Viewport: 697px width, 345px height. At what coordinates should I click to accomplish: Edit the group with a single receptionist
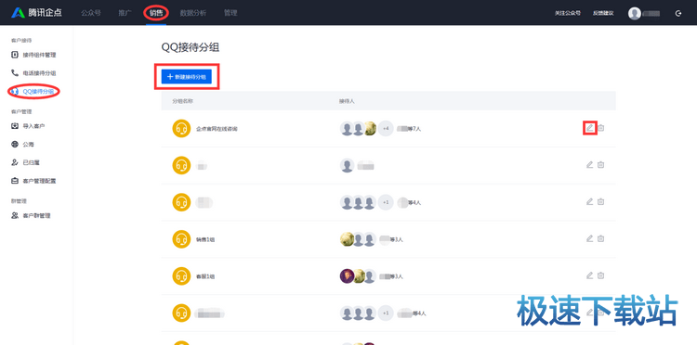pyautogui.click(x=589, y=164)
